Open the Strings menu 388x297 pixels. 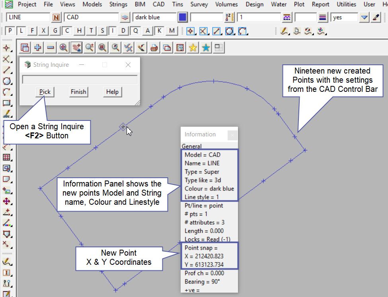(x=118, y=4)
